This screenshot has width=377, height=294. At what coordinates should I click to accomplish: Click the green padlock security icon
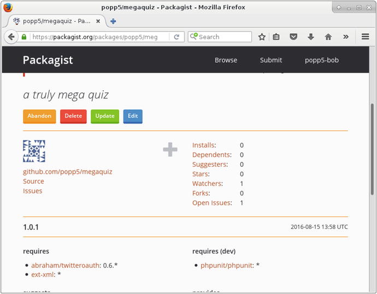tap(24, 37)
